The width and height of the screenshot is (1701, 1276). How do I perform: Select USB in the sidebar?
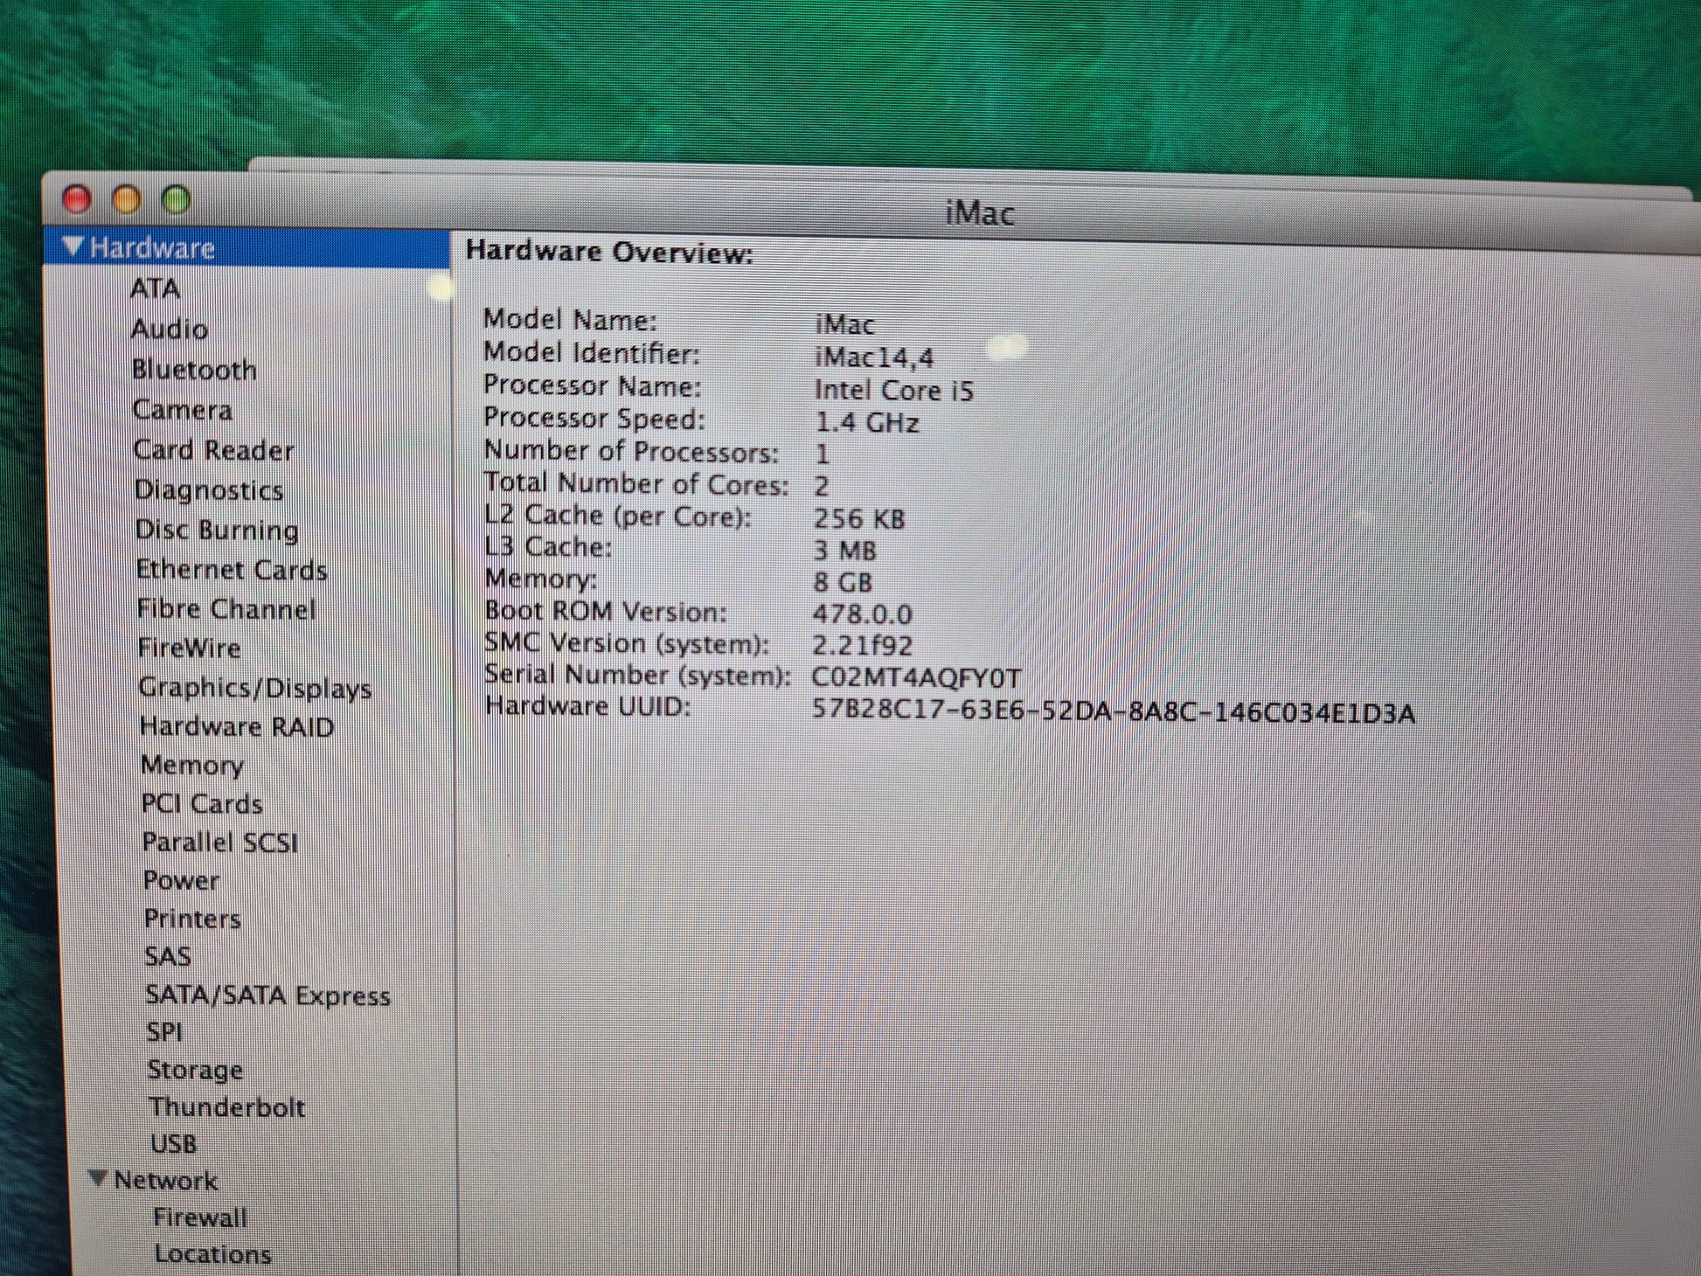tap(174, 1144)
